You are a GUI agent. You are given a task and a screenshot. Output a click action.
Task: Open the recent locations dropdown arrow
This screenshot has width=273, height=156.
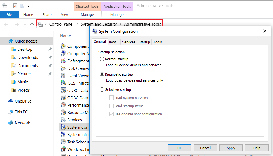click(25, 25)
